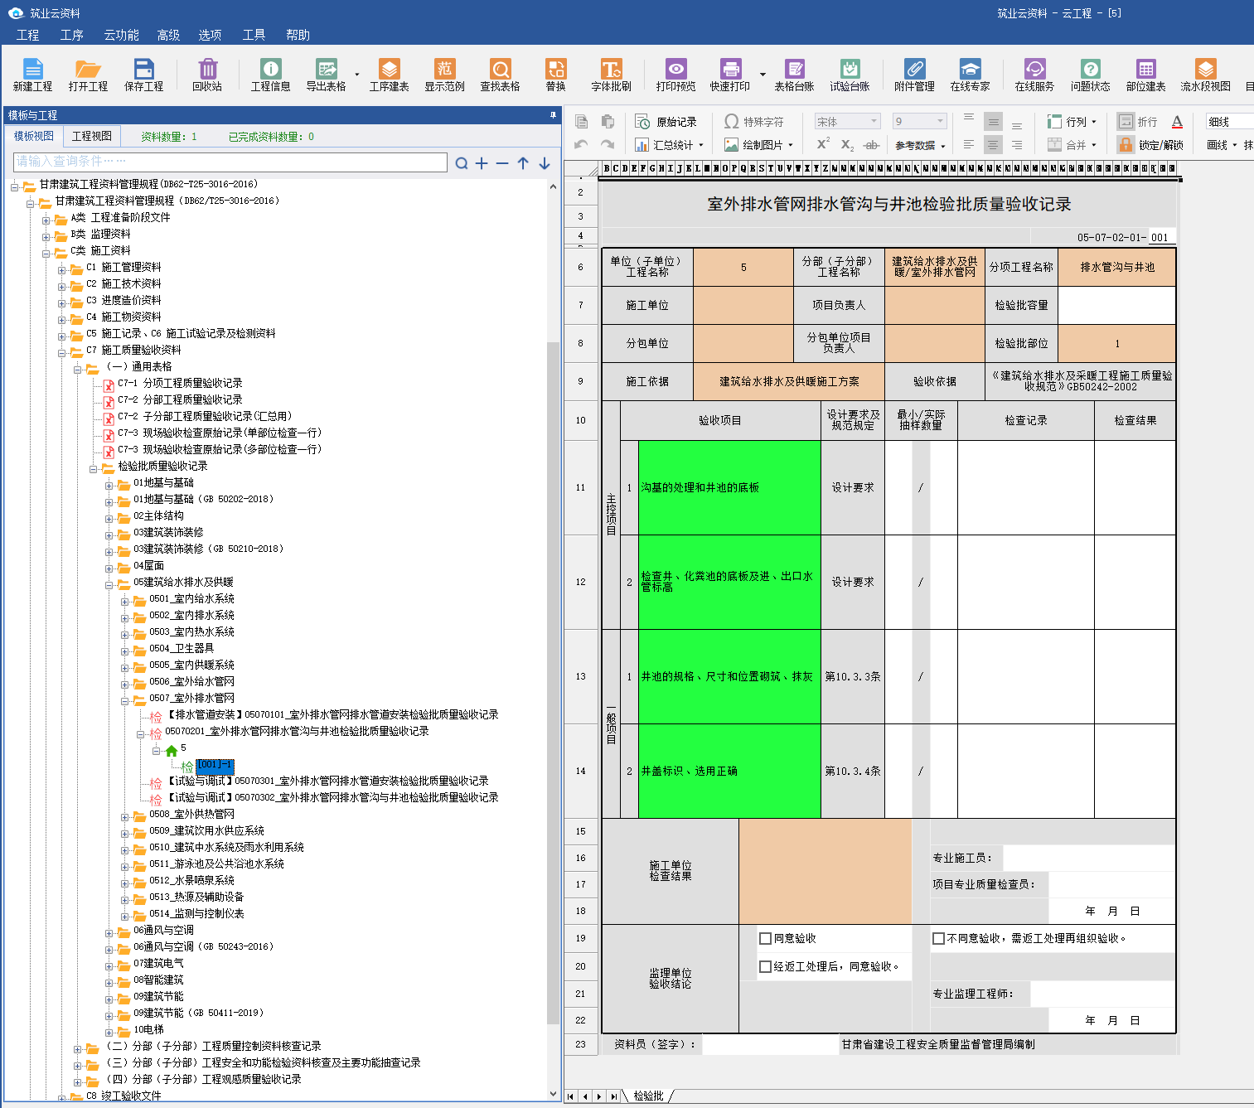The height and width of the screenshot is (1108, 1254).
Task: Select 0508_室外供热管网 folder
Action: click(191, 814)
